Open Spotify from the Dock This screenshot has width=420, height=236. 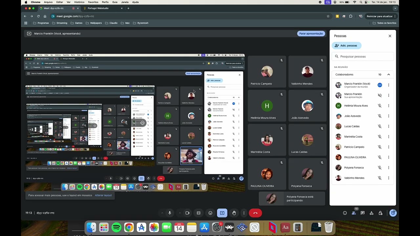coord(116,227)
